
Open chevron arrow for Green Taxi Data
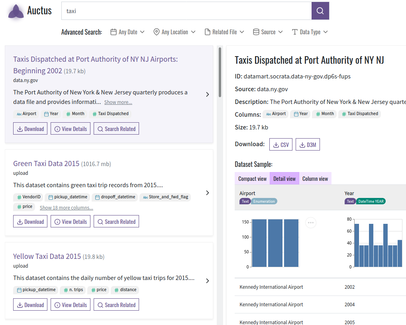(208, 193)
